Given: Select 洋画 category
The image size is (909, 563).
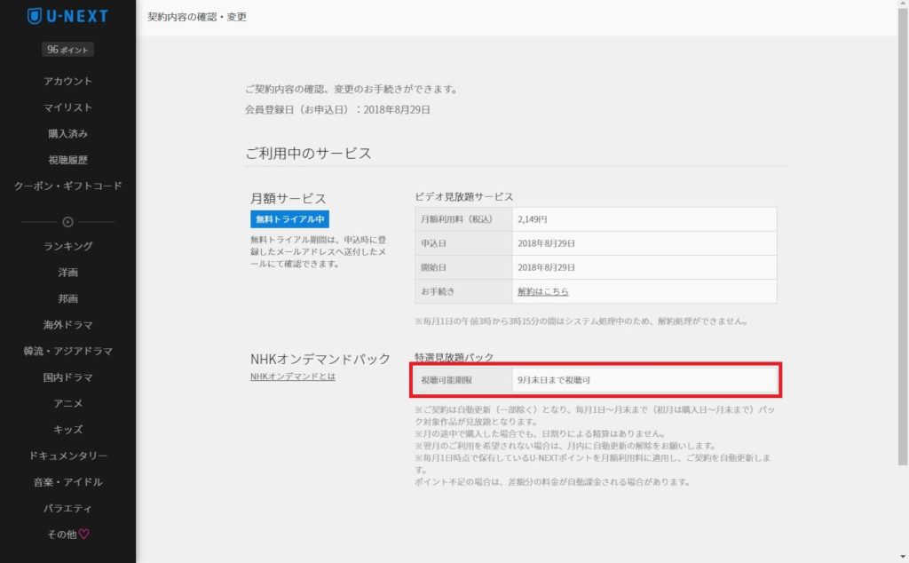Looking at the screenshot, I should coord(67,273).
